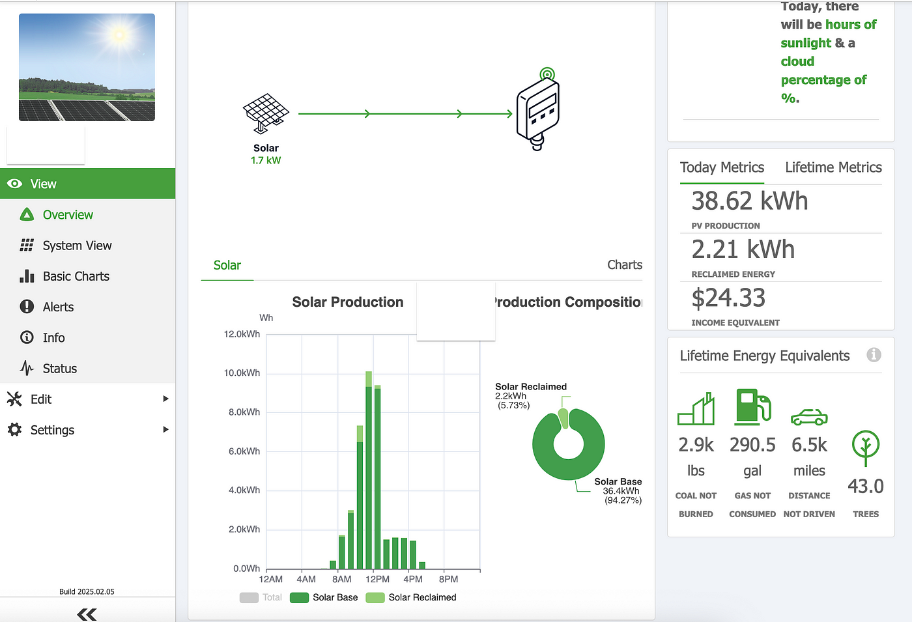Toggle Solar Reclaimed series in legend
This screenshot has width=912, height=622.
click(411, 597)
